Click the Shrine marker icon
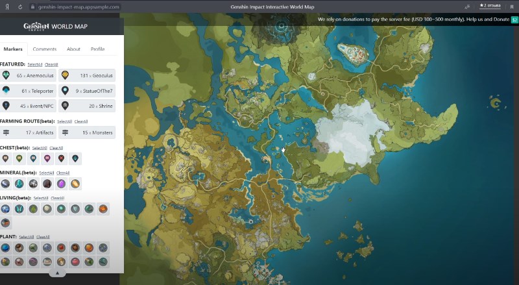This screenshot has height=285, width=519. (65, 106)
